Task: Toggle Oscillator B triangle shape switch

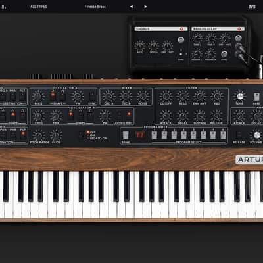Action: click(81, 116)
